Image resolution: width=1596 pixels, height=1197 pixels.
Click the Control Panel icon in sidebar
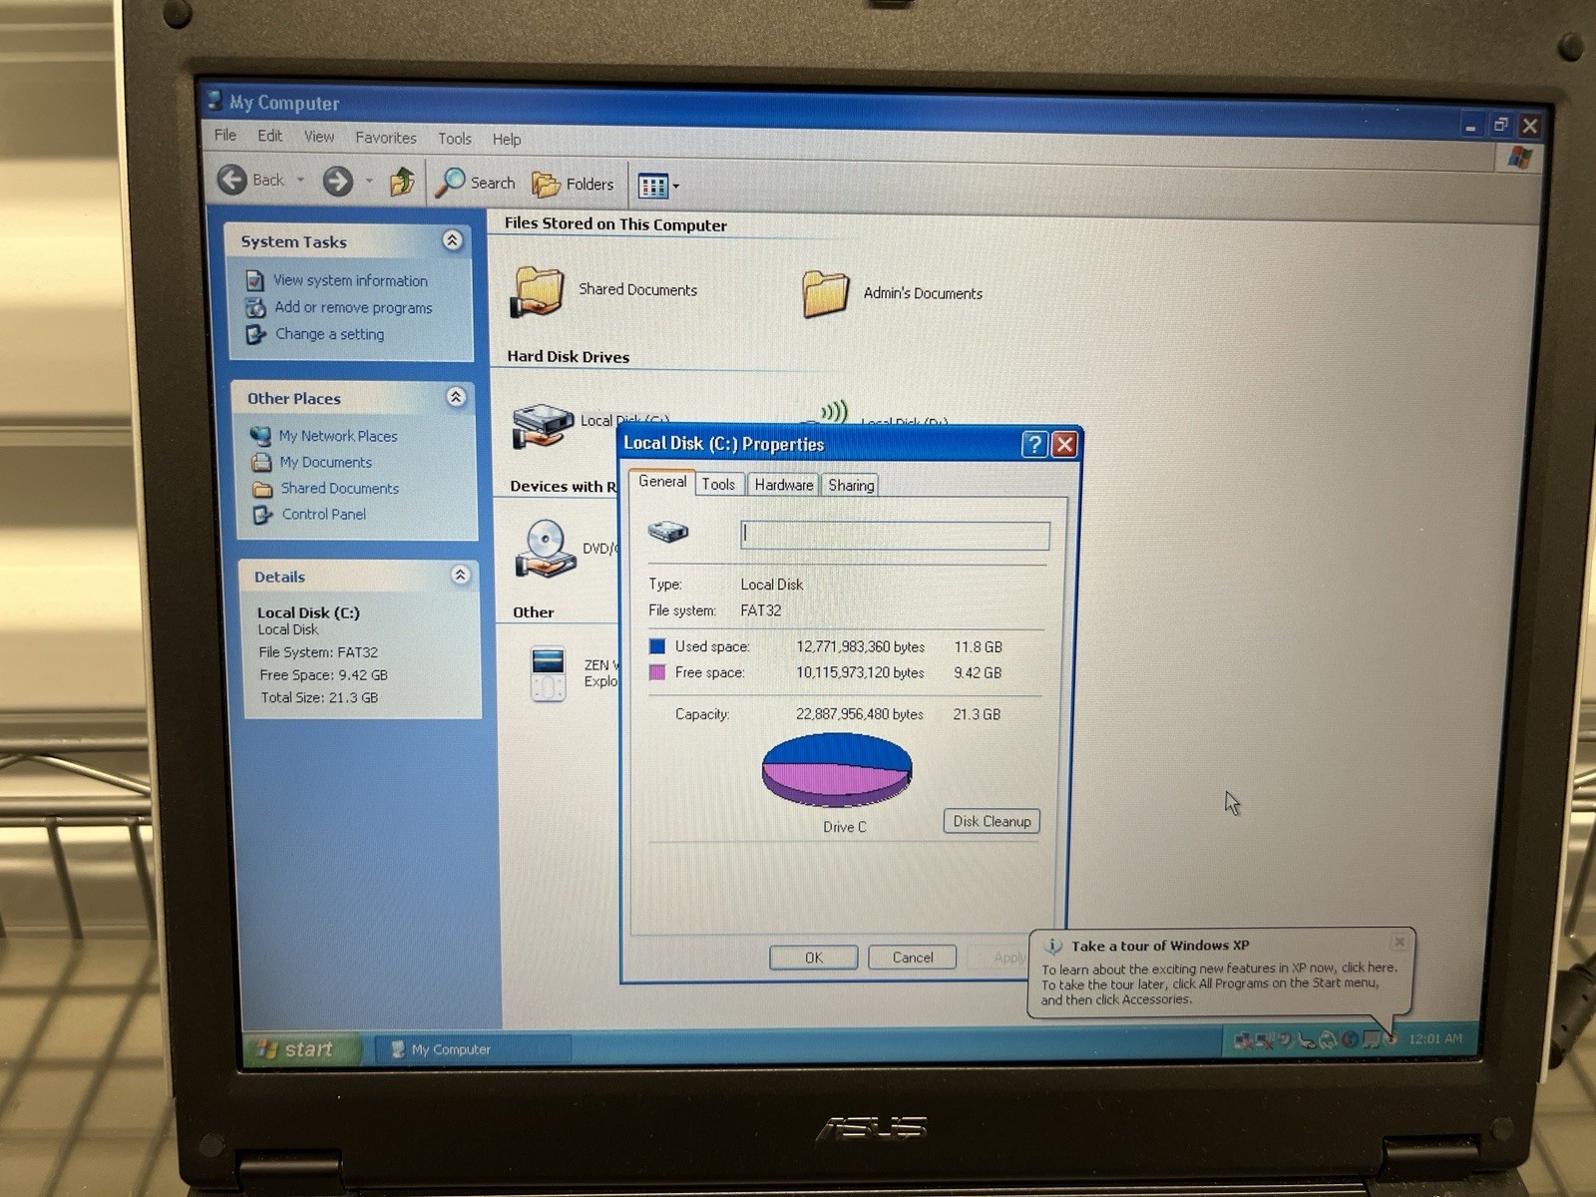point(262,515)
